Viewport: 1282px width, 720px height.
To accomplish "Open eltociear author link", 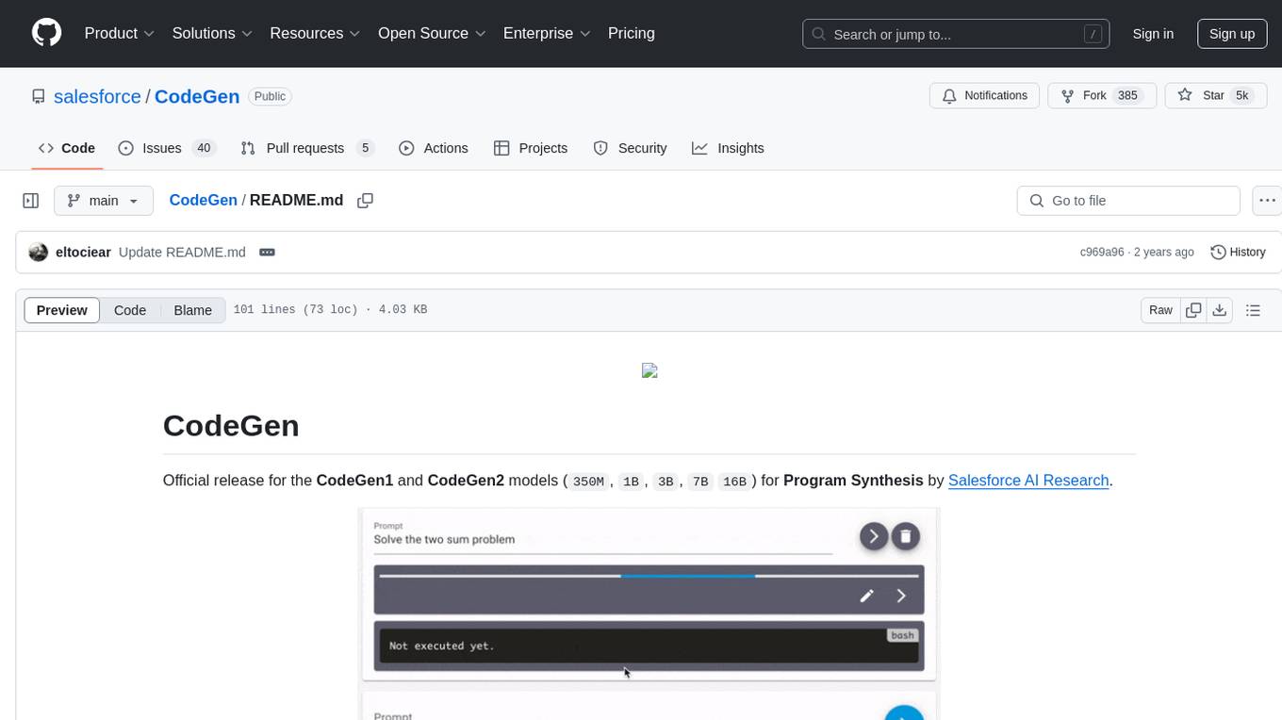I will 83,252.
